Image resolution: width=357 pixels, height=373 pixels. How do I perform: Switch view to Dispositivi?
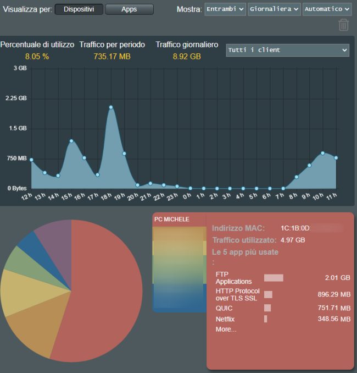[x=79, y=9]
